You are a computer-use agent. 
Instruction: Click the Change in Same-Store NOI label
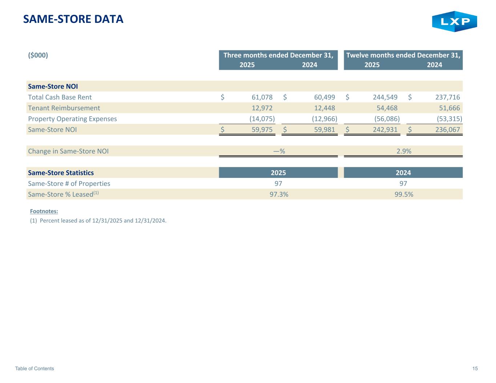68,151
